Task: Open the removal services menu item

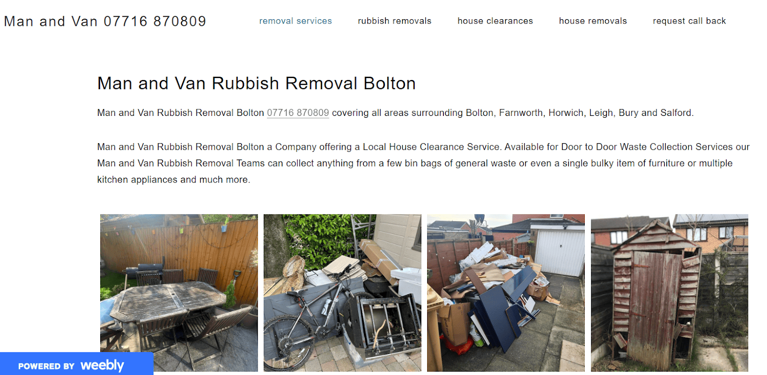Action: pos(295,21)
